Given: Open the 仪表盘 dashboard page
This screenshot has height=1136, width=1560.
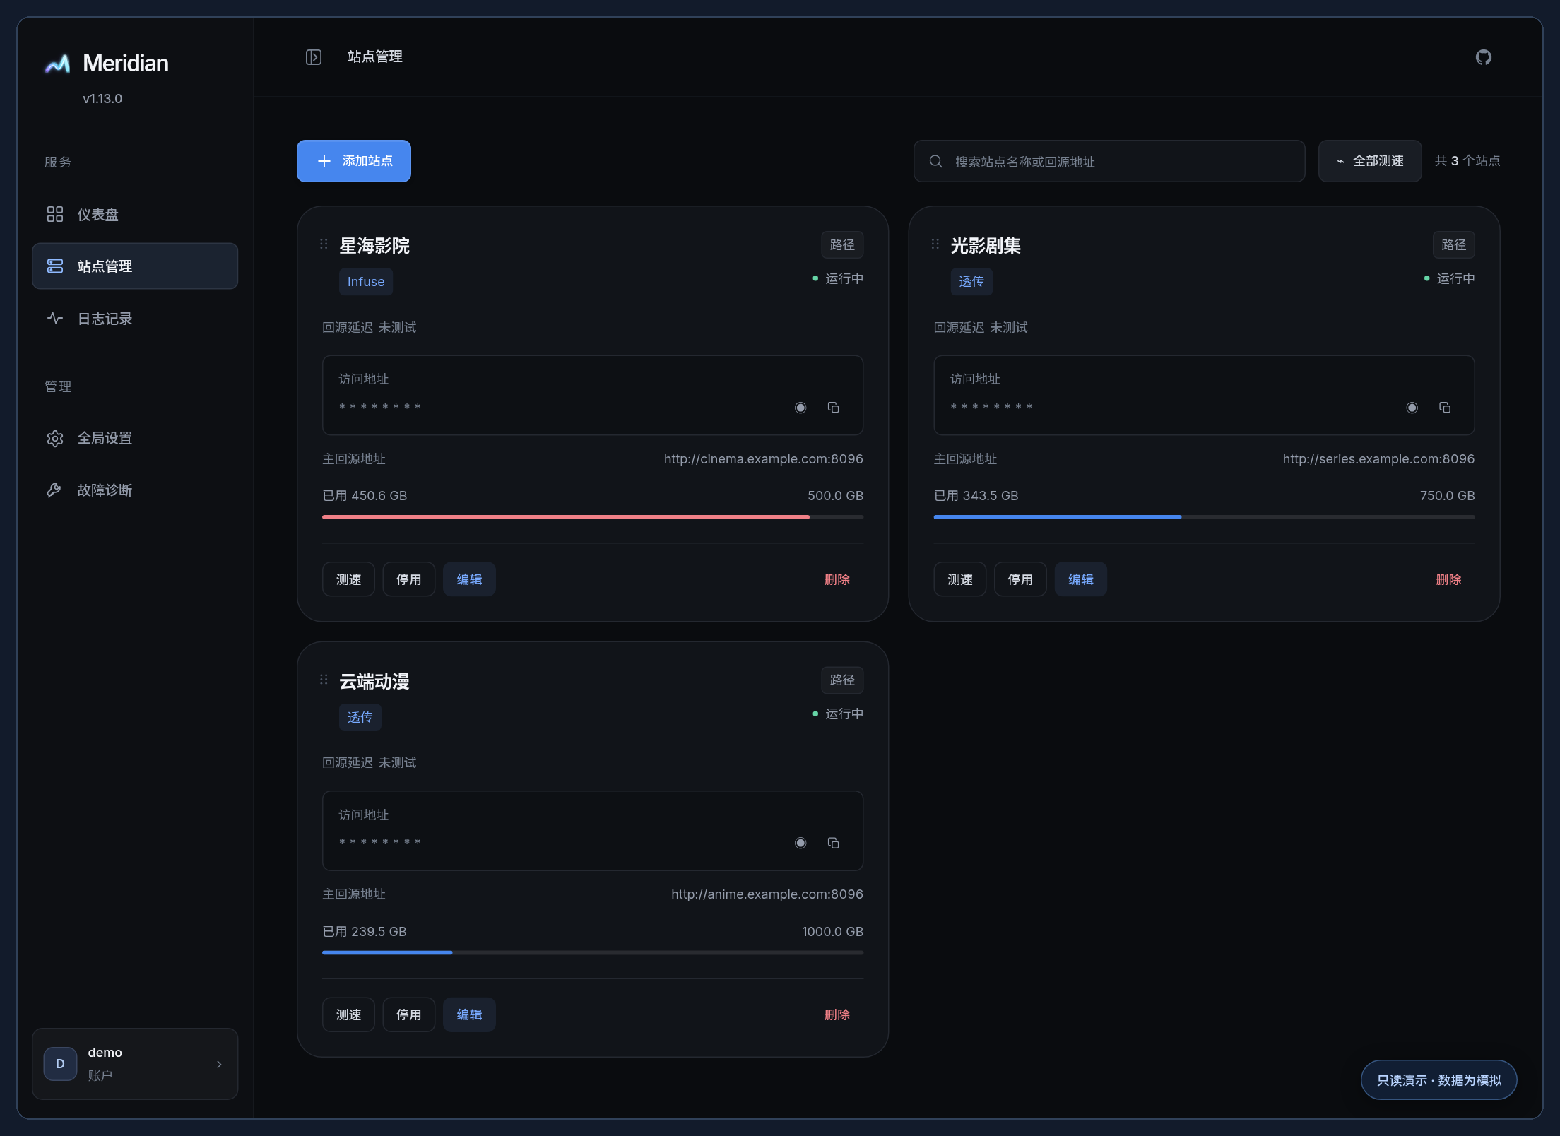Looking at the screenshot, I should point(135,215).
